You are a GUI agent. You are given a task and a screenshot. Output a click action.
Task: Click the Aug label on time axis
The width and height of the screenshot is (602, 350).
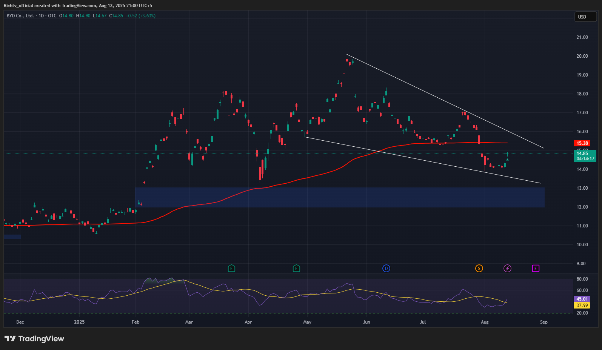pos(485,322)
